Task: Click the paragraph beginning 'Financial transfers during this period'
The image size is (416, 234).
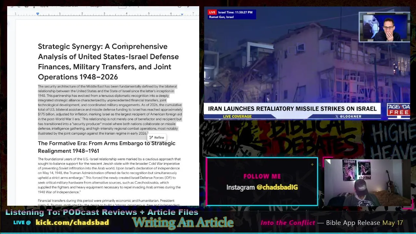Action: point(109,203)
